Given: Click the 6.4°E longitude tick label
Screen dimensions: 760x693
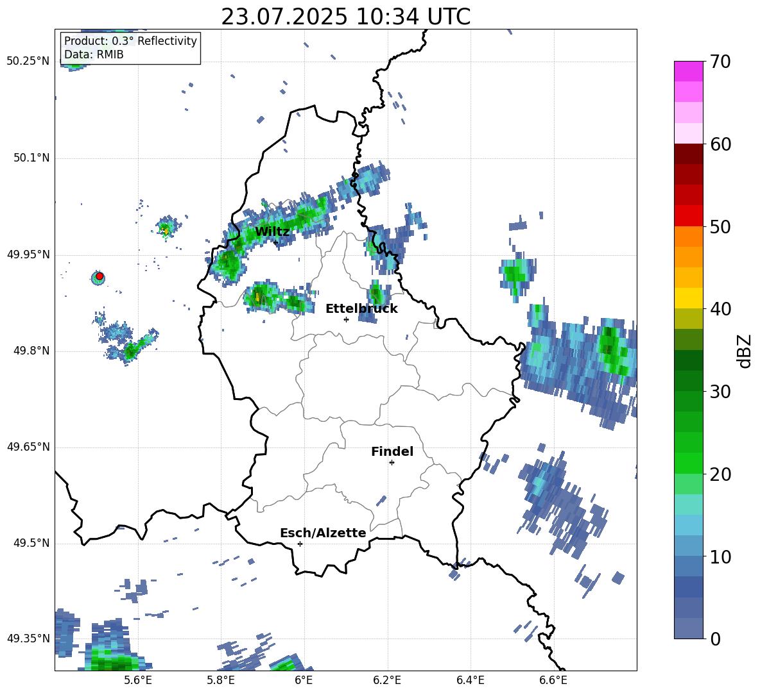Looking at the screenshot, I should click(x=470, y=680).
